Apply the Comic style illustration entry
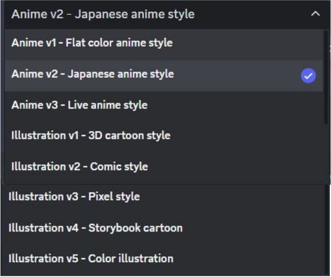Image resolution: width=331 pixels, height=277 pixels. pyautogui.click(x=164, y=166)
